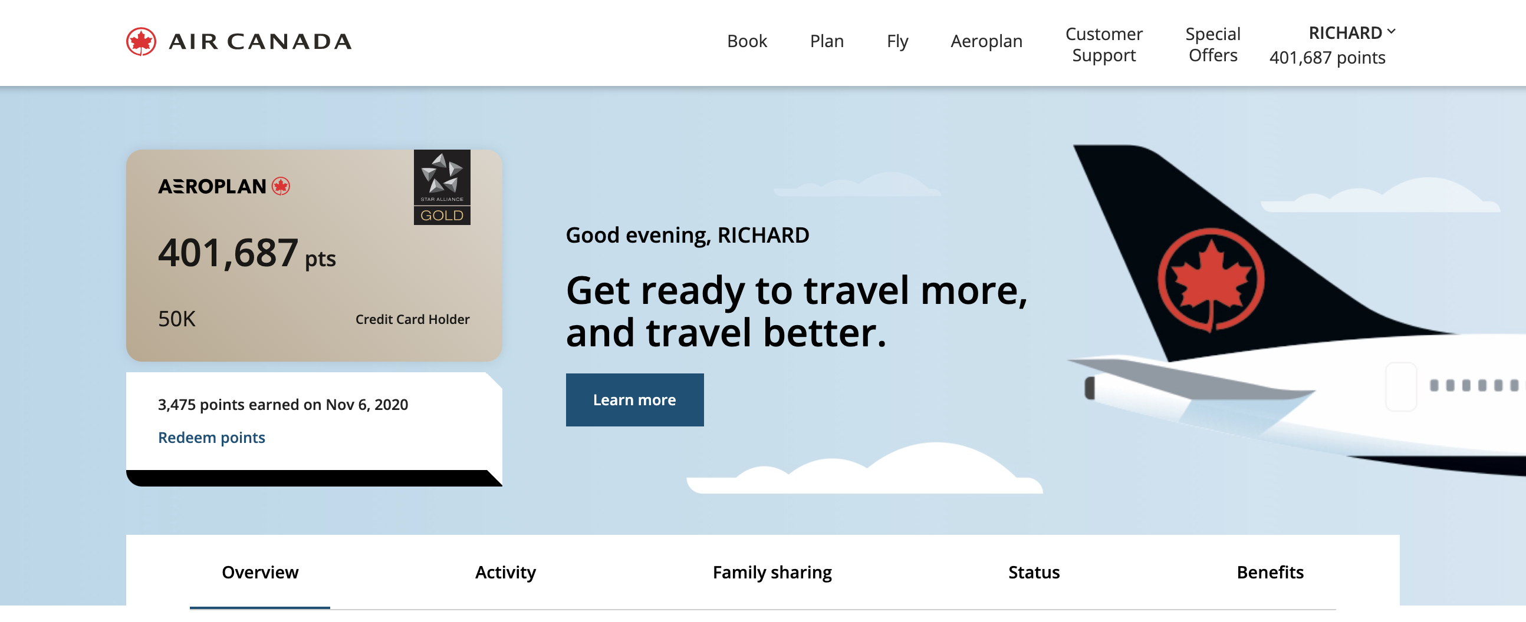
Task: Open the Special Offers menu
Action: 1212,44
